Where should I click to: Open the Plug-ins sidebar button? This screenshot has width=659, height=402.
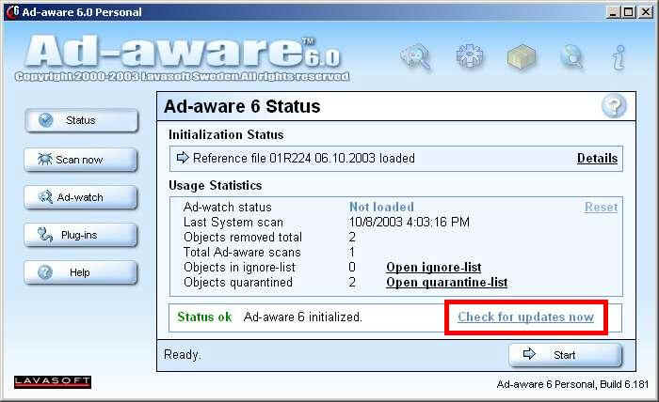[81, 235]
